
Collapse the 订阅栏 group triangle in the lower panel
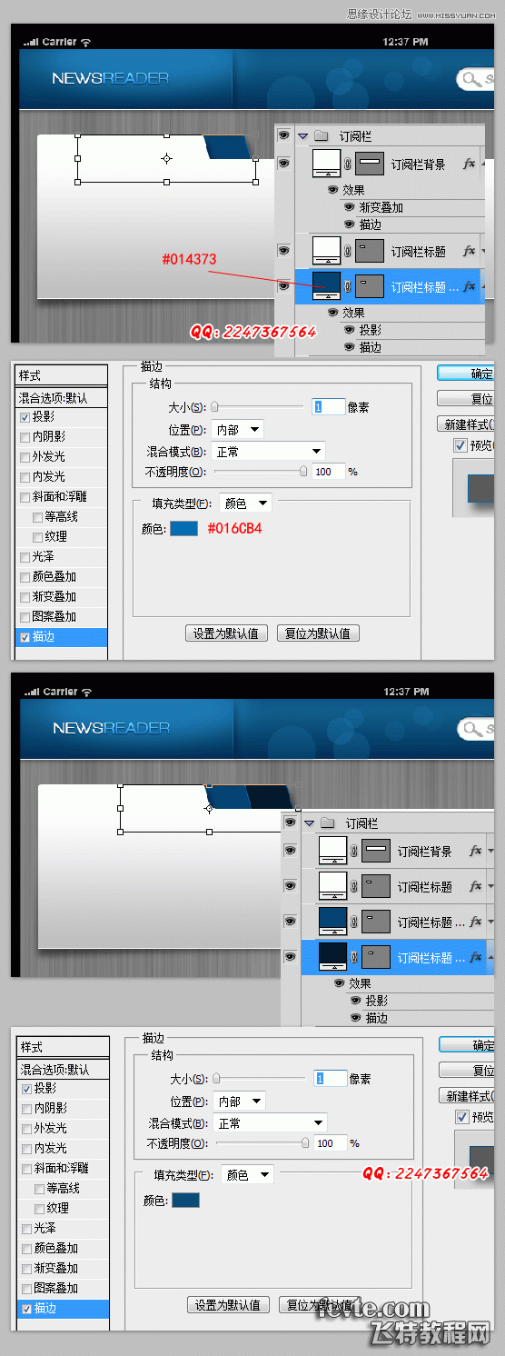coord(310,823)
